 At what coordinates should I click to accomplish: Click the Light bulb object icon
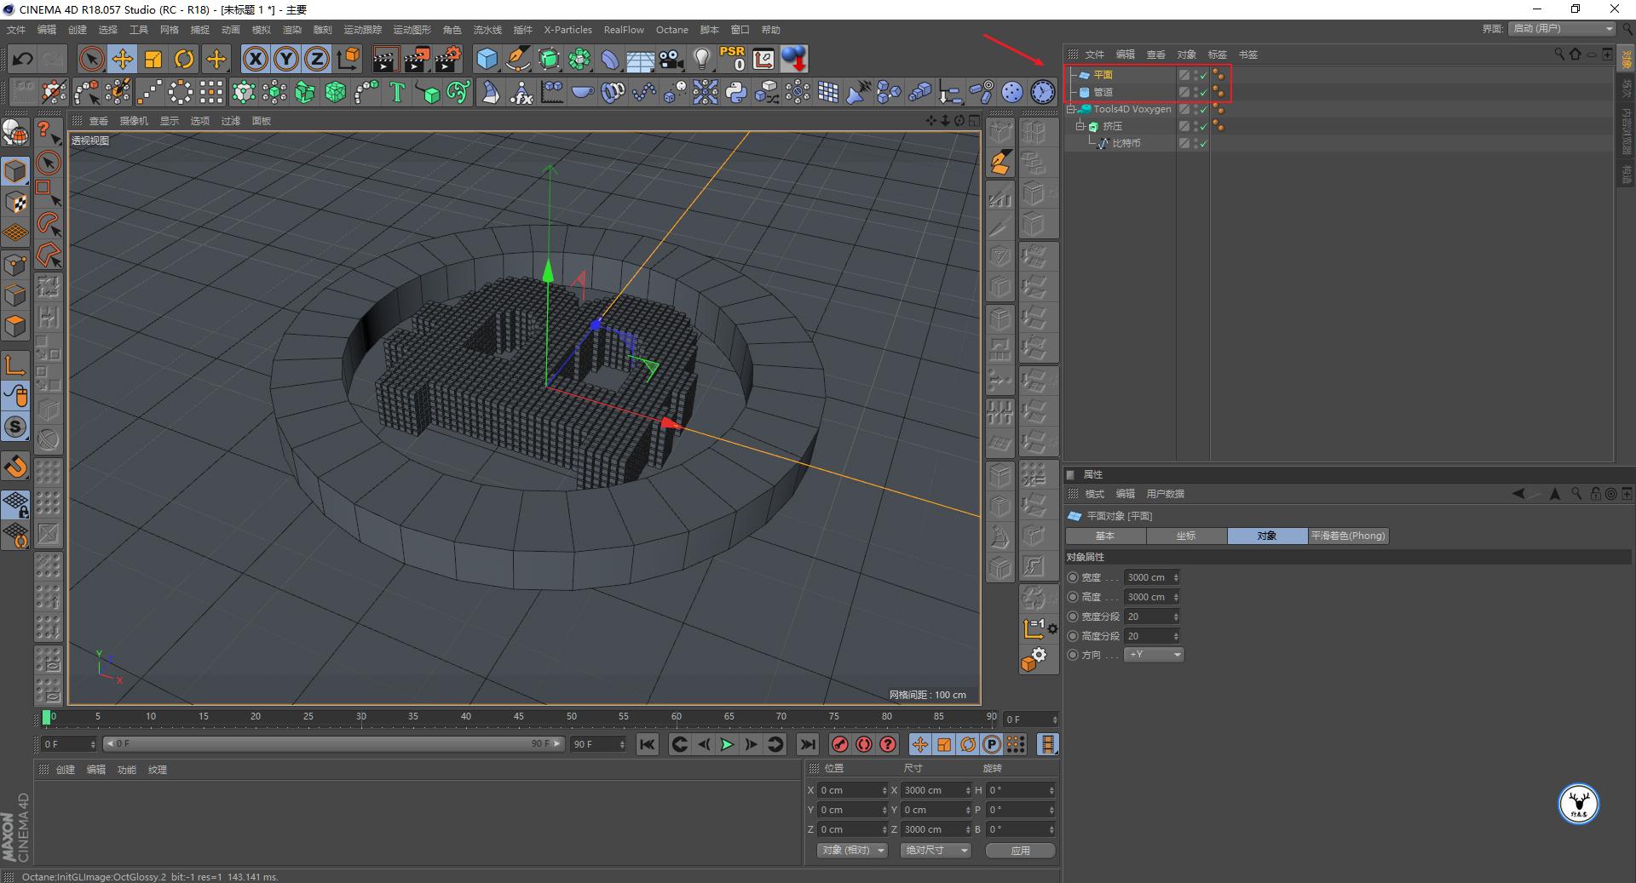pyautogui.click(x=701, y=59)
